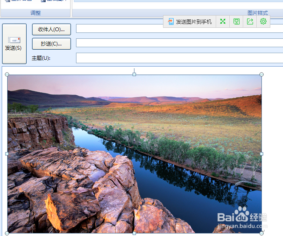Focus the subject (主题) input field
The width and height of the screenshot is (283, 236).
[180, 58]
